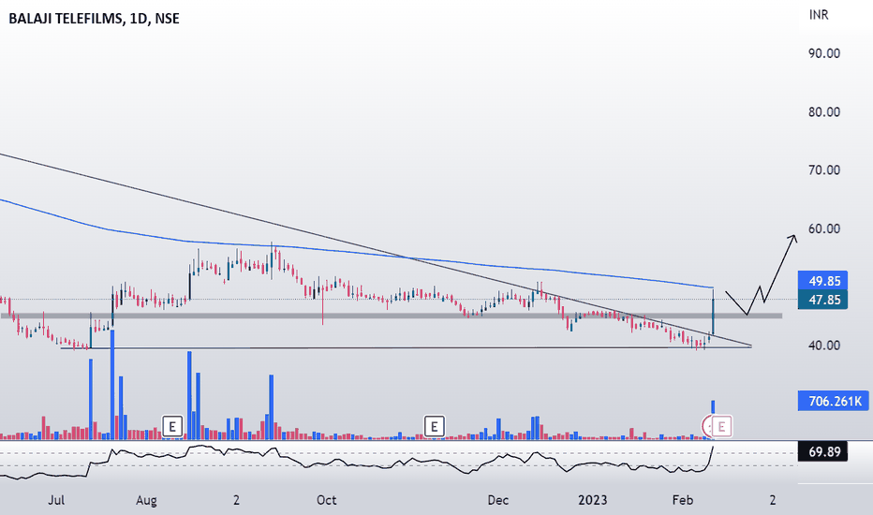
Task: Select the grey horizontal support zone band
Action: [392, 316]
